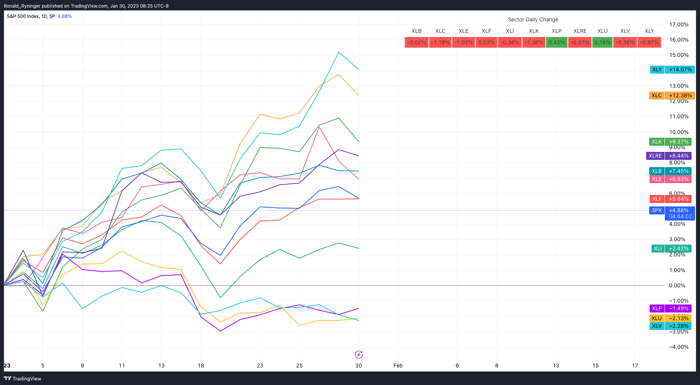
Task: Click the XLI +2.42% price label
Action: pyautogui.click(x=671, y=248)
